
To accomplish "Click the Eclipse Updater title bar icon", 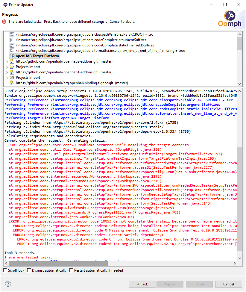I will click(x=5, y=5).
